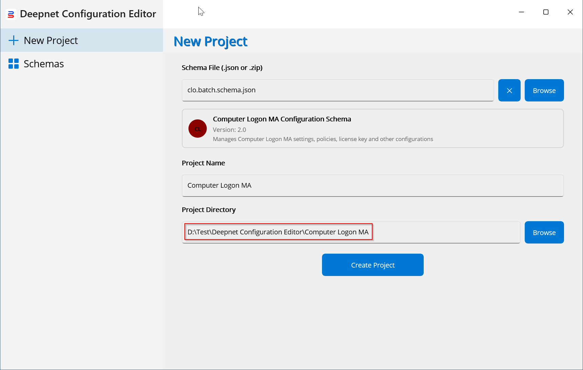Click the schema description line in card
The width and height of the screenshot is (583, 370).
[x=323, y=139]
